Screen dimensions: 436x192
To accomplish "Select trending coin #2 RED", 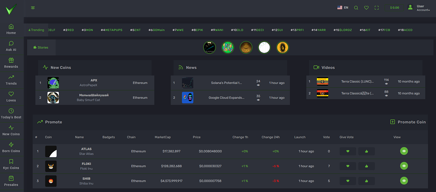I will point(69,30).
